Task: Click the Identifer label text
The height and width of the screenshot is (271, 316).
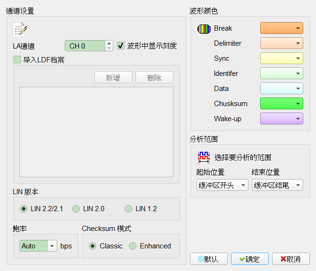Action: [x=226, y=74]
